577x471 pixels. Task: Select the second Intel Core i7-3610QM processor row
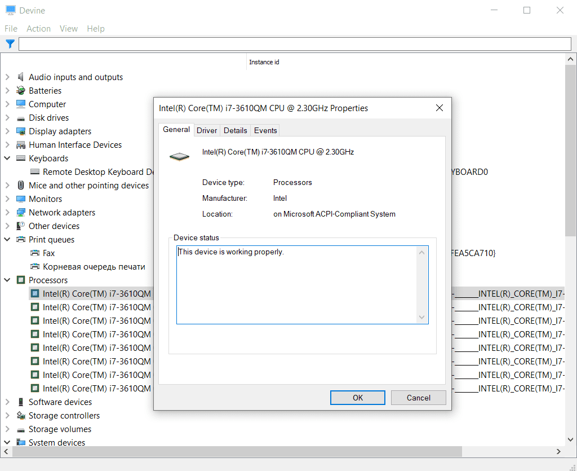click(x=97, y=307)
